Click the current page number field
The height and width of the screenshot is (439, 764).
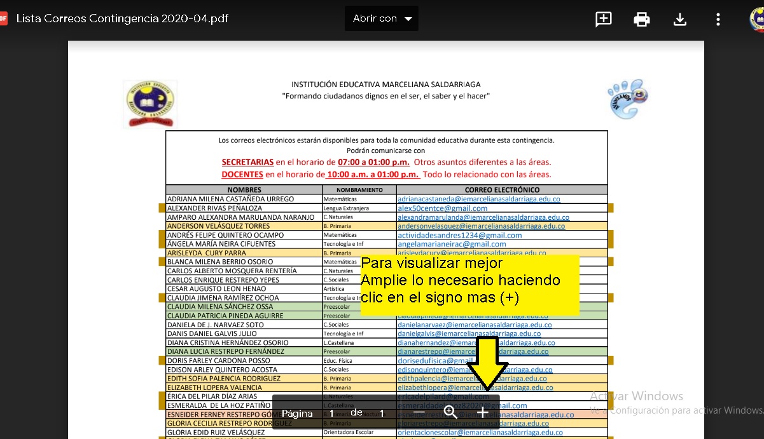(x=332, y=413)
